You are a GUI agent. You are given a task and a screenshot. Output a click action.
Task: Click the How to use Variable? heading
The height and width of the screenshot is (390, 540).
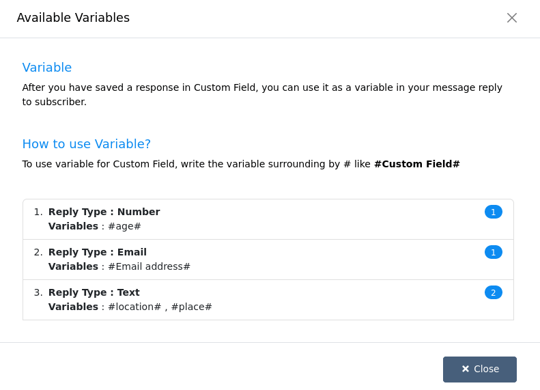(86, 143)
